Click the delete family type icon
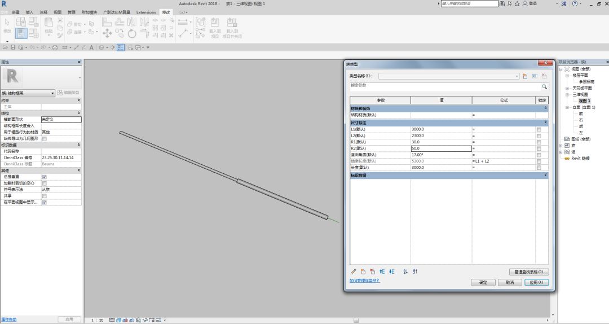This screenshot has width=609, height=324. (545, 76)
